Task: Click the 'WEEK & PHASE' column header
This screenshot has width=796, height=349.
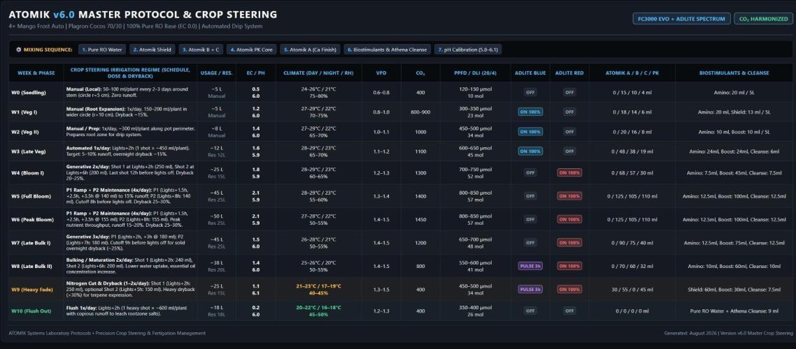Action: (36, 73)
